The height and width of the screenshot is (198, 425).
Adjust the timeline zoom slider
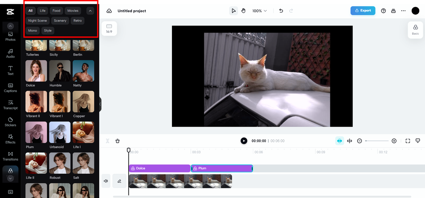[377, 141]
